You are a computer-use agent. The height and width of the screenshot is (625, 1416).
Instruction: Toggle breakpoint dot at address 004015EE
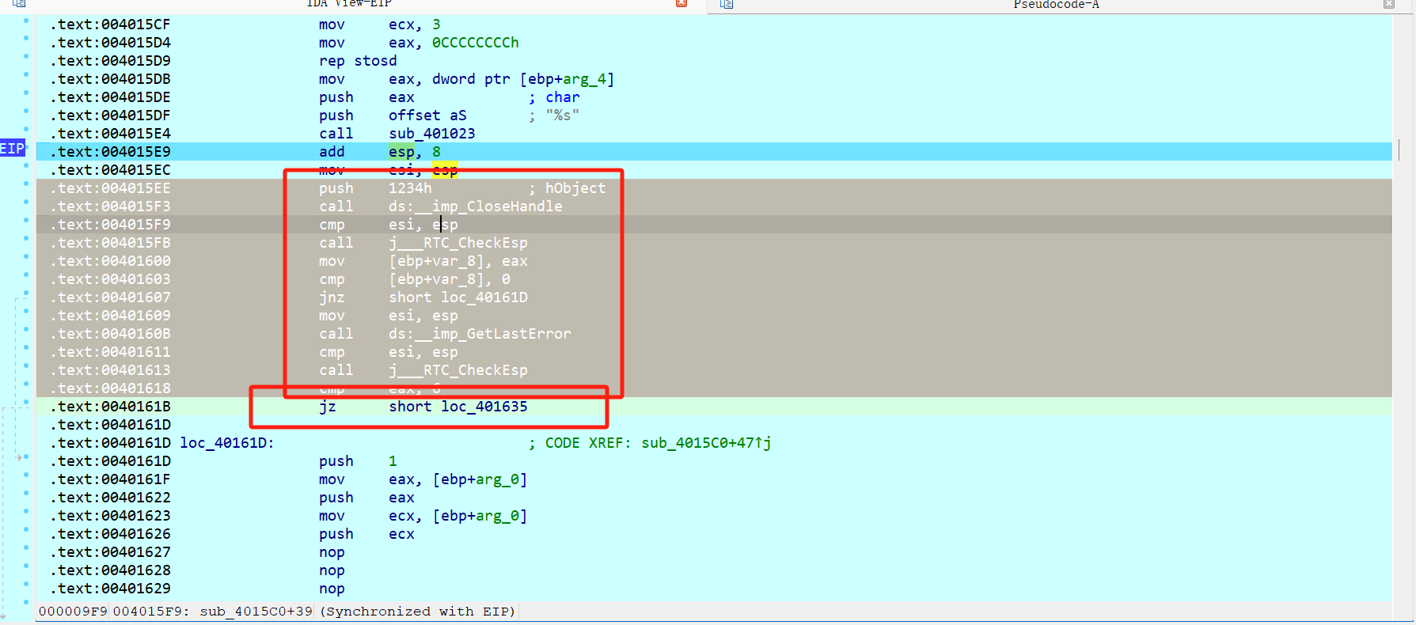click(26, 184)
